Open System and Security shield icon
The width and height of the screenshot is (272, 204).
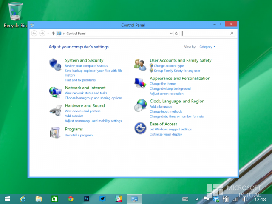(x=55, y=65)
